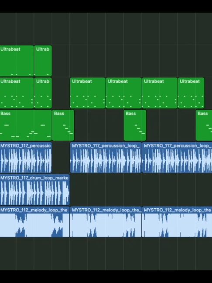Select the second Bass region
Screen dimensions: 212x283
point(63,125)
